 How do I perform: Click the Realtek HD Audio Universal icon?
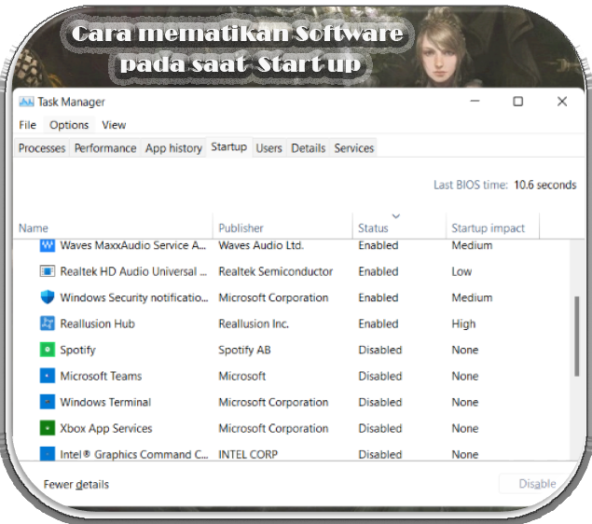click(x=48, y=271)
